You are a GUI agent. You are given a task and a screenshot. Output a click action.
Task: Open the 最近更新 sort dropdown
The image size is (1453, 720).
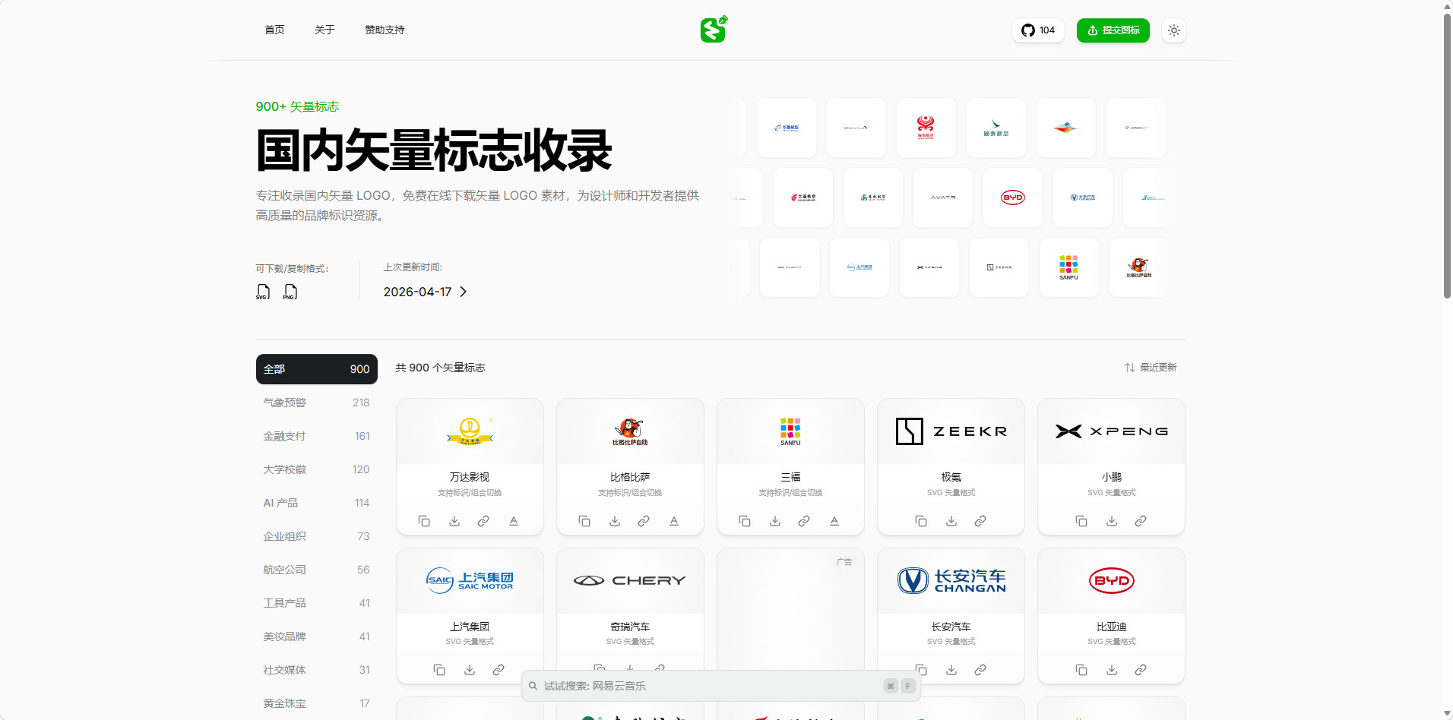click(x=1151, y=368)
